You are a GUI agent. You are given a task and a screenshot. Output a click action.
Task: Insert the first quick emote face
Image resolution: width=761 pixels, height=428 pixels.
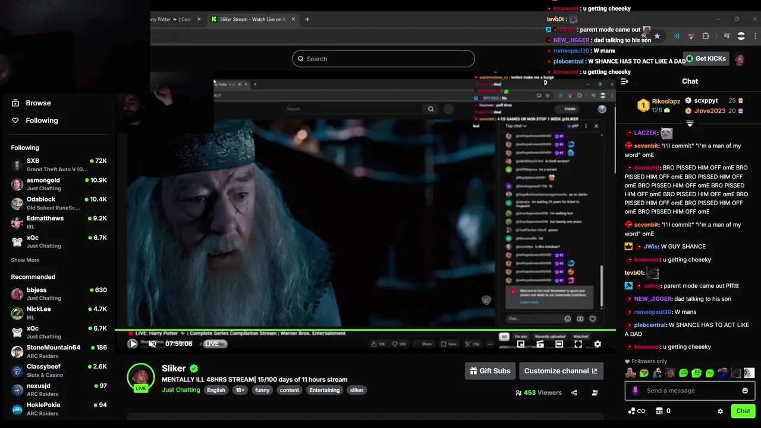click(x=630, y=373)
